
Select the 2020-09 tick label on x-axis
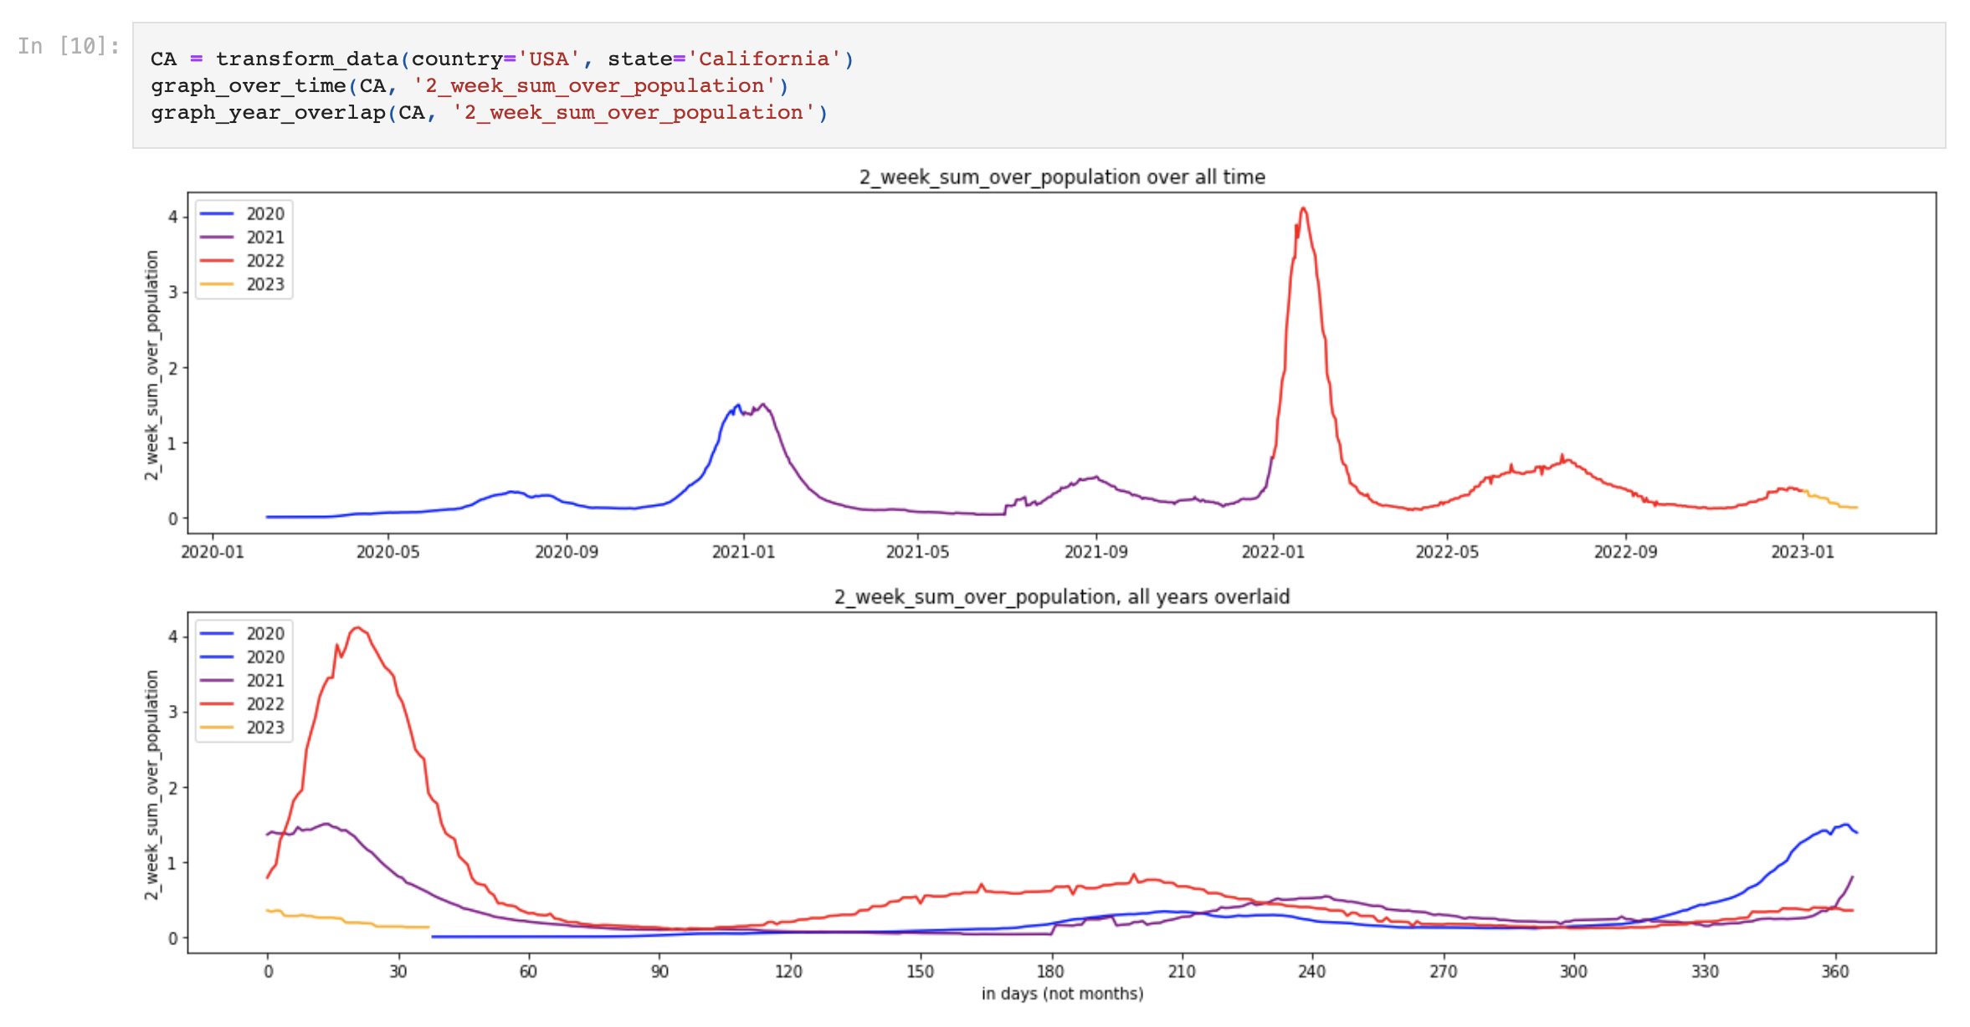click(569, 551)
